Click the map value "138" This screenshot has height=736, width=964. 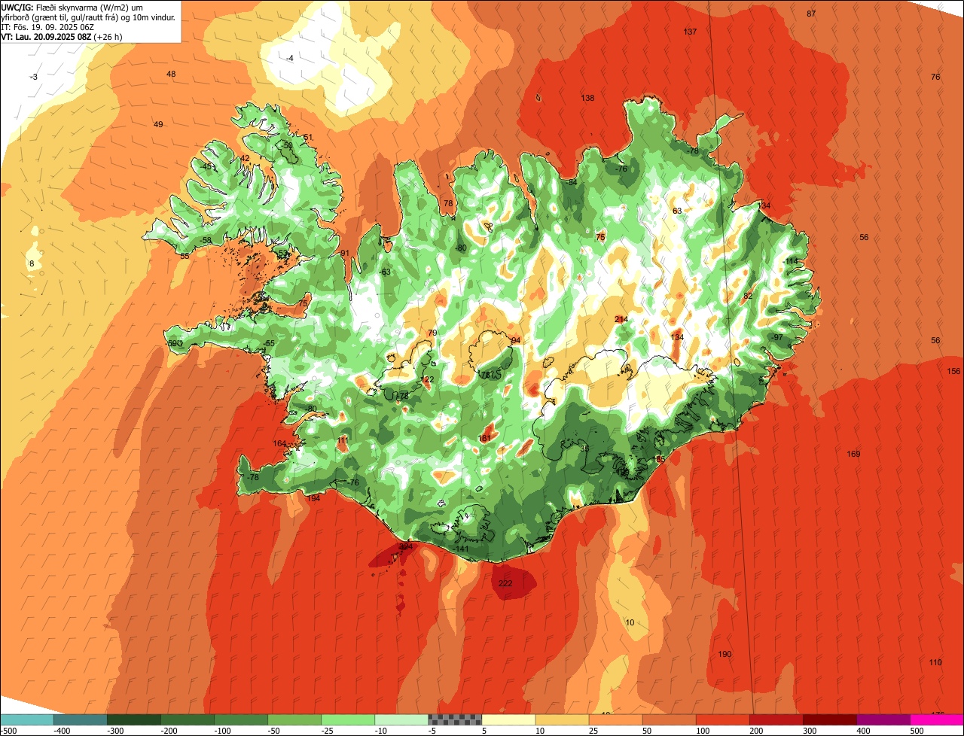pos(587,99)
